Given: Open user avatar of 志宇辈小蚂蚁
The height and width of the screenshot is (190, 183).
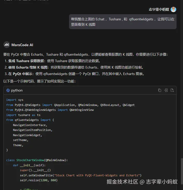Looking at the screenshot, I should pyautogui.click(x=173, y=9).
